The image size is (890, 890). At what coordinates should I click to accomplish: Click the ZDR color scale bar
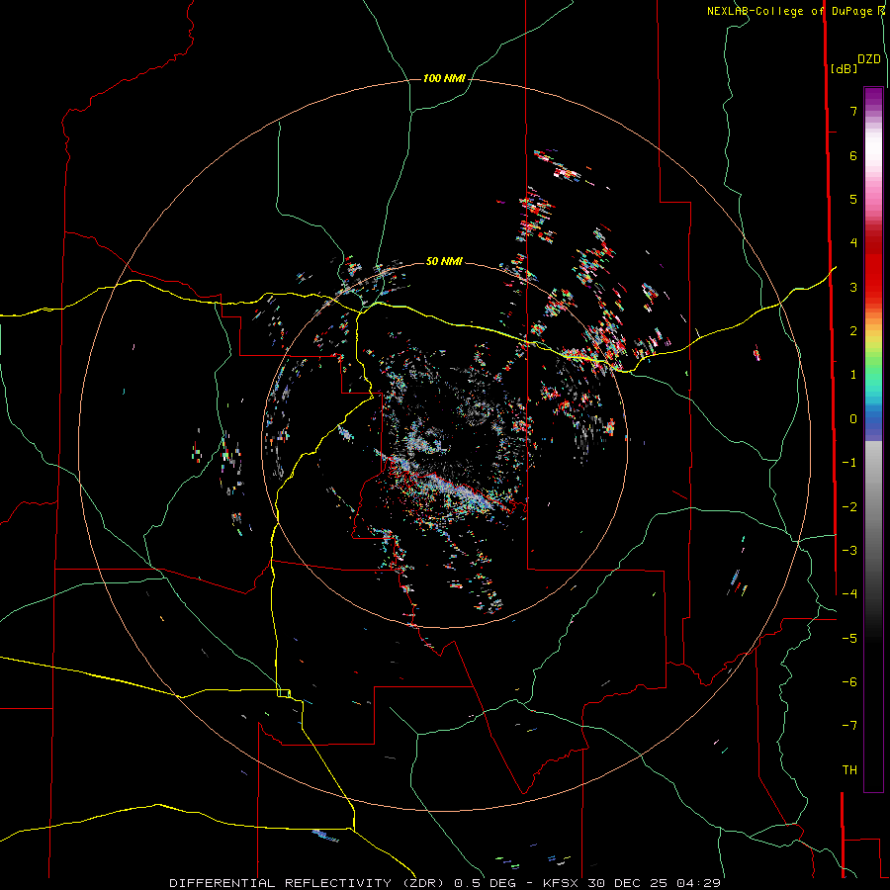873,440
